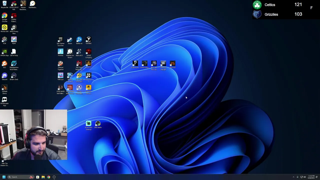Select Disney Dreamlight desktop icon
The width and height of the screenshot is (320, 180).
(79, 89)
